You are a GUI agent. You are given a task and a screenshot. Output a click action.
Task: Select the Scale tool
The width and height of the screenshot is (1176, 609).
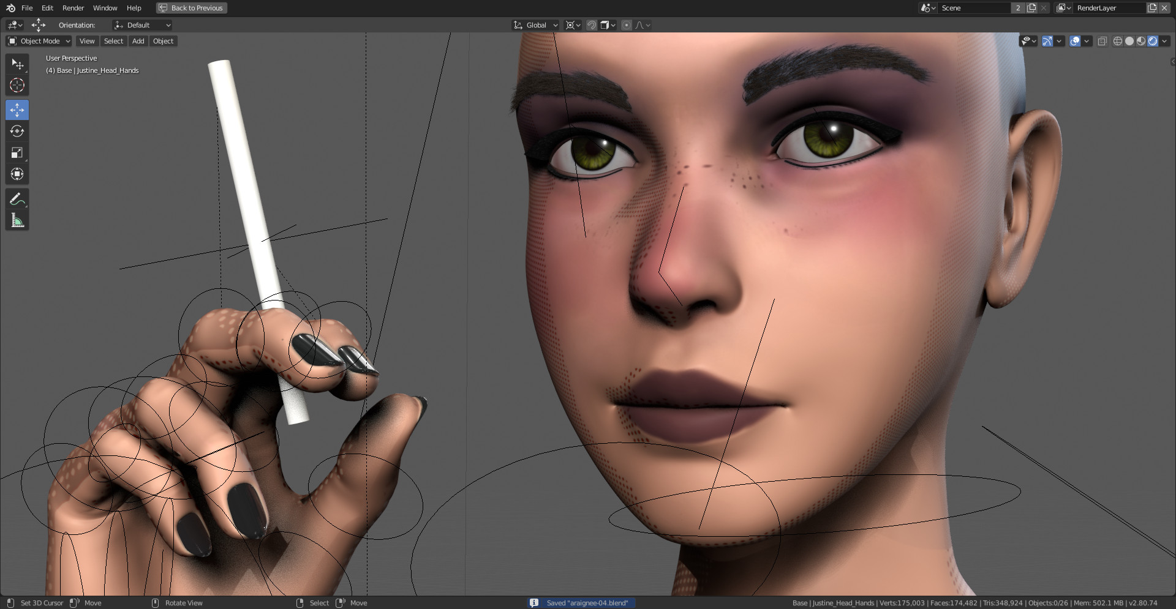point(17,152)
